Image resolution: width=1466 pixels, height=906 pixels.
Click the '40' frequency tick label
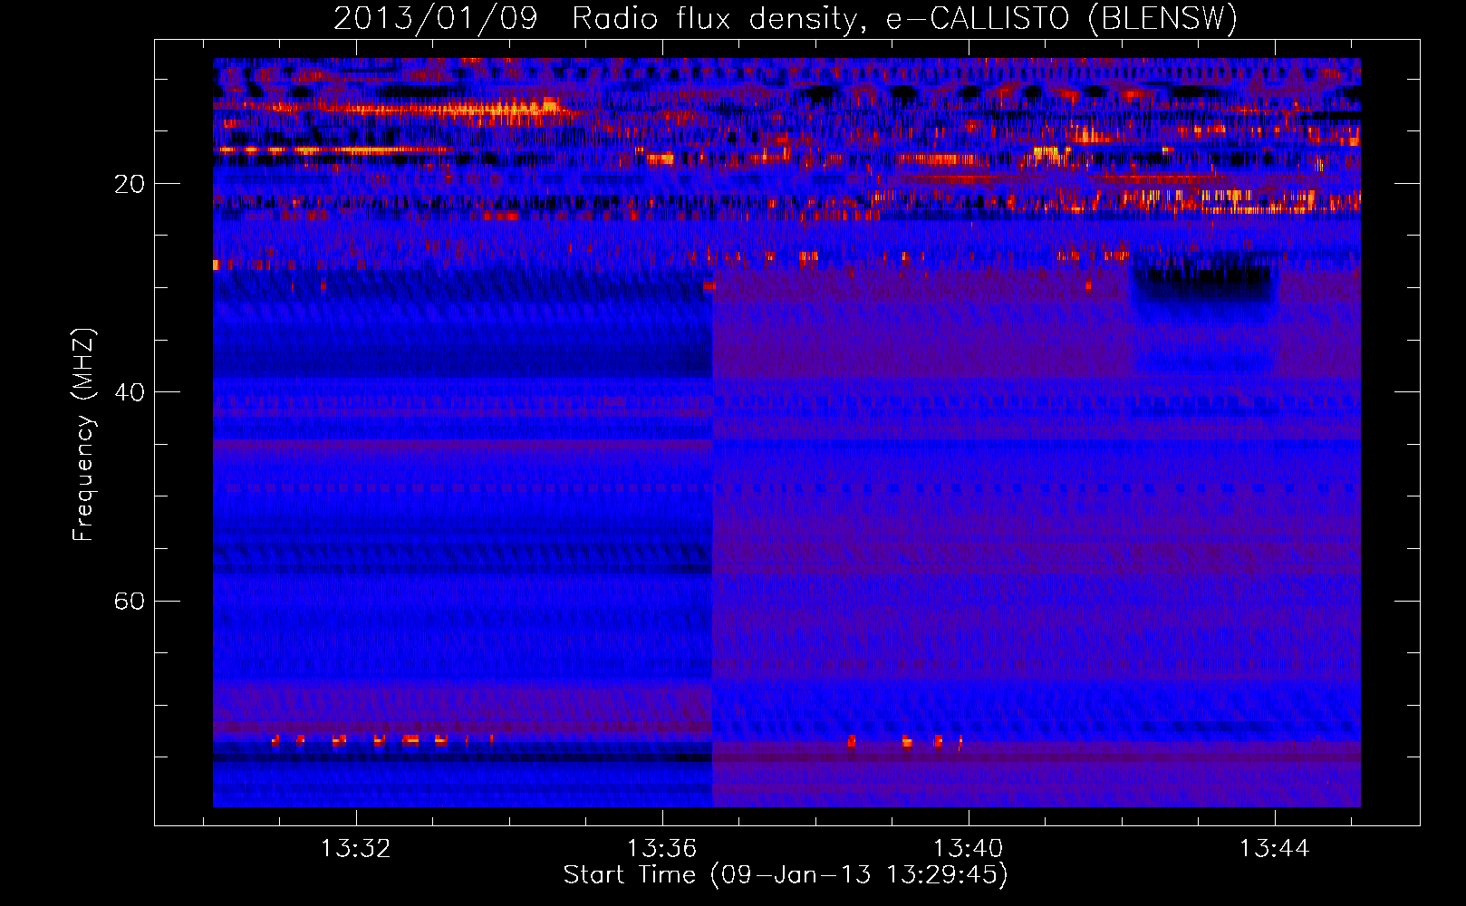(130, 392)
